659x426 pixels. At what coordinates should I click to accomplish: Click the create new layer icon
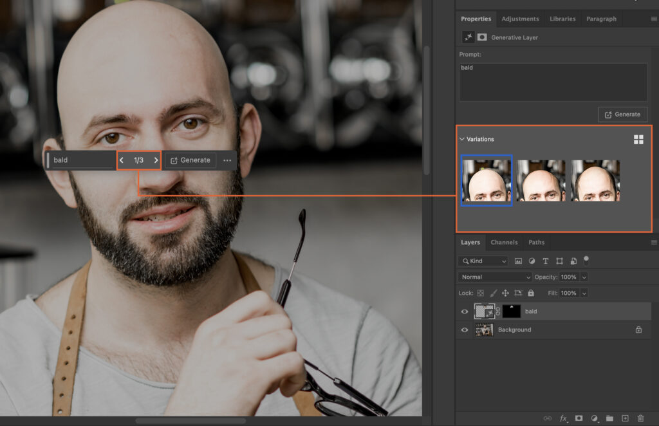tap(625, 418)
